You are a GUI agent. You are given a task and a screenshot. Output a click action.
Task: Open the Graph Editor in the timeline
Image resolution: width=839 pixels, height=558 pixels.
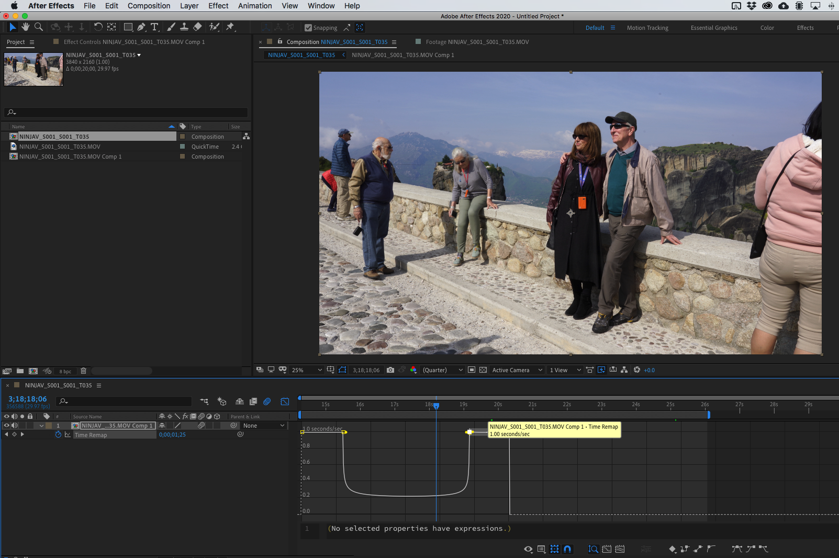pos(285,401)
